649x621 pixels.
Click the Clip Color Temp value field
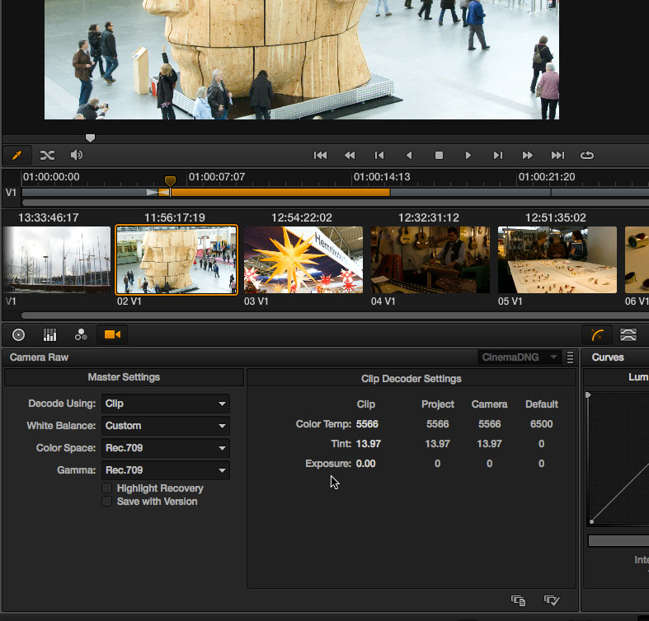365,424
